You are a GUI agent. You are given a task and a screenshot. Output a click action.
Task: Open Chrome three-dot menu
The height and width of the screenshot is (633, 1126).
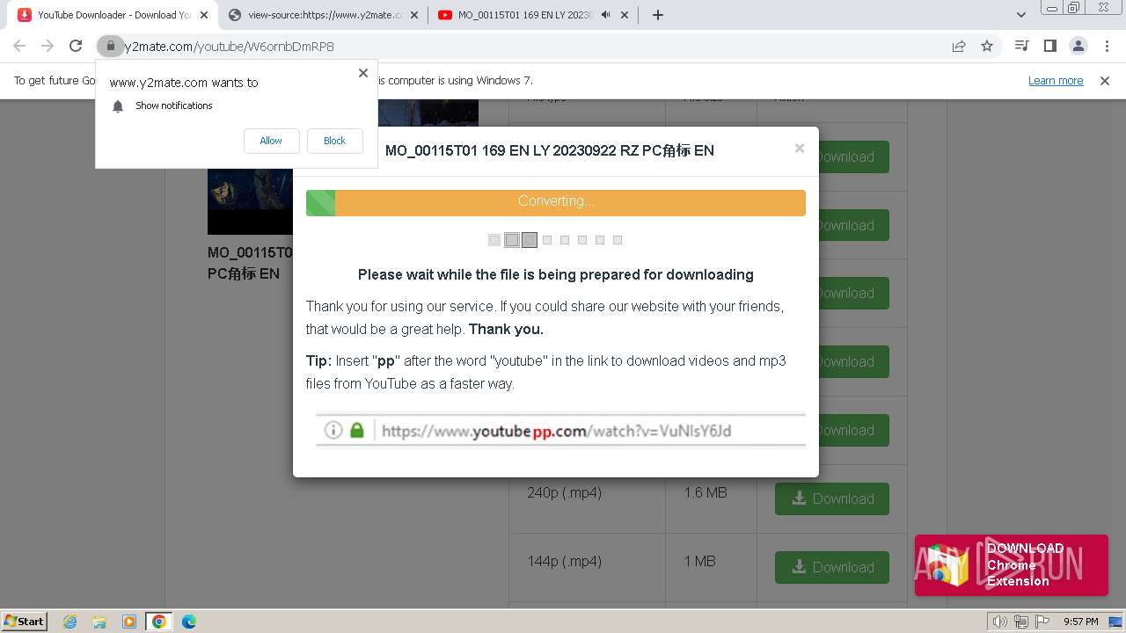pos(1106,46)
